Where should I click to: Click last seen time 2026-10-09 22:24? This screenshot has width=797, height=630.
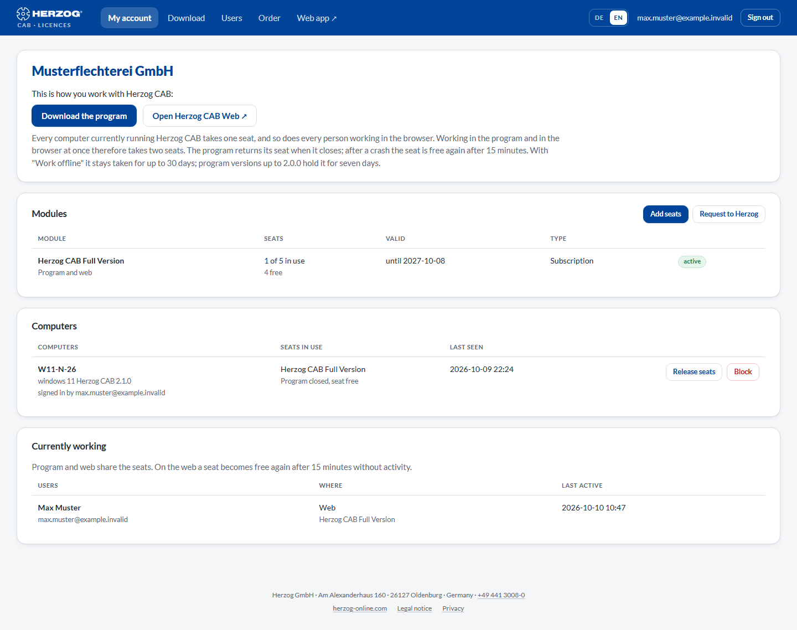coord(482,369)
